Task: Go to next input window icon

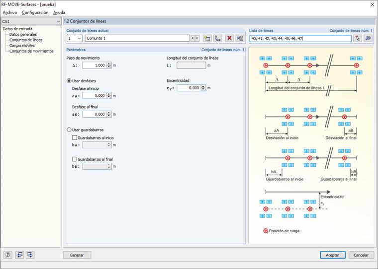Action: 30,255
